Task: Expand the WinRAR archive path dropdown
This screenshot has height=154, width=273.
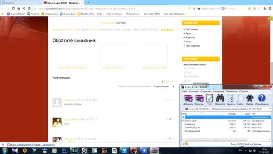Action: 270,109
